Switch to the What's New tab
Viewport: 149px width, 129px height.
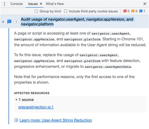pos(55,4)
